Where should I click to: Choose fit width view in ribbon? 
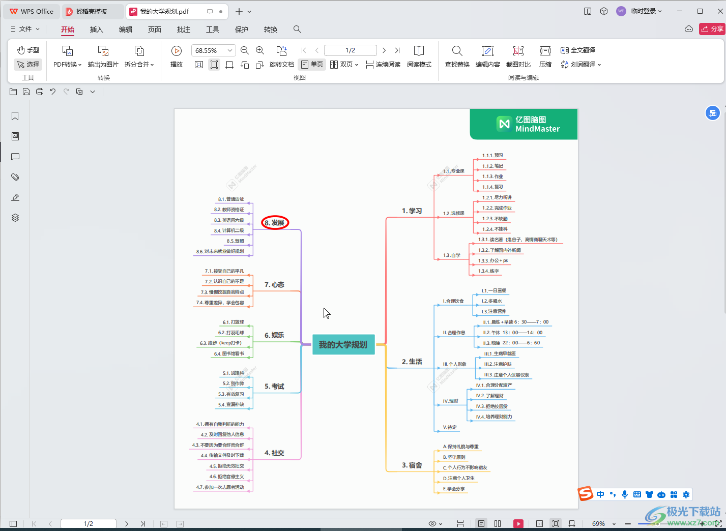[x=229, y=65]
